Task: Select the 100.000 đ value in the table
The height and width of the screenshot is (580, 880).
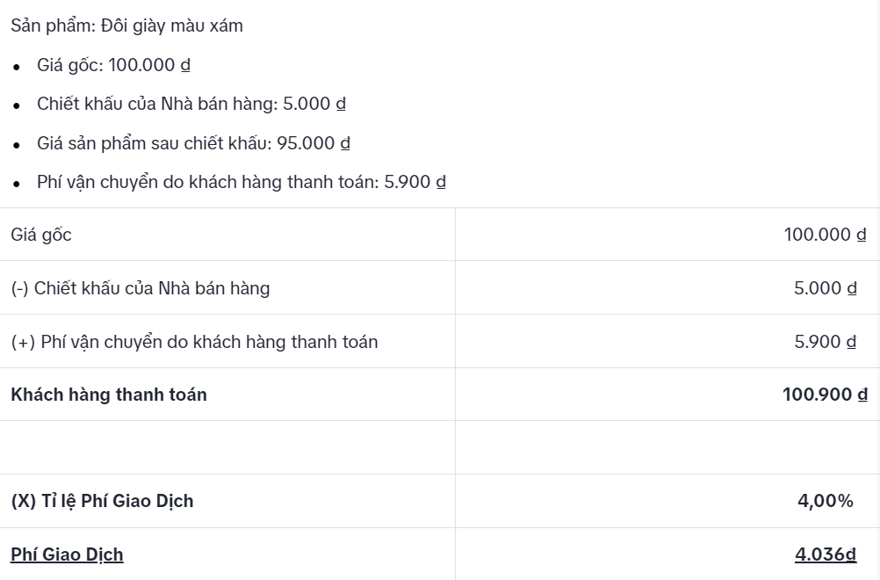Action: point(825,235)
